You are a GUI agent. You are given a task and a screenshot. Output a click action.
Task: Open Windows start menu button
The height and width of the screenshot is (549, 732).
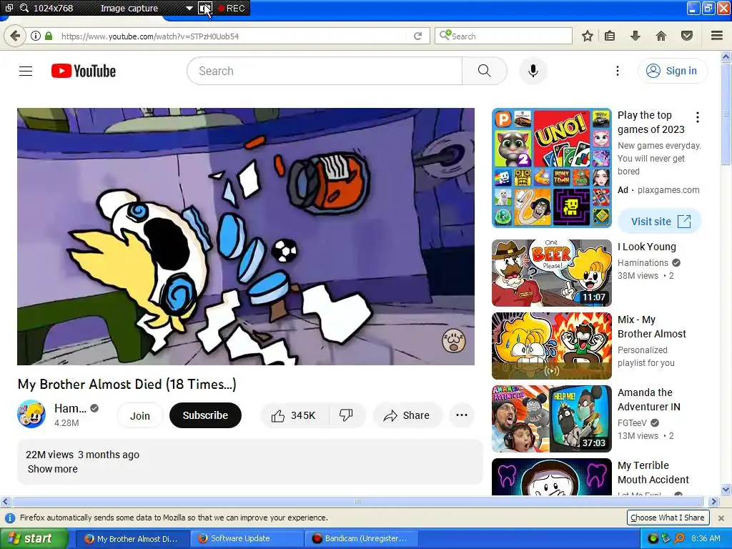coord(34,539)
